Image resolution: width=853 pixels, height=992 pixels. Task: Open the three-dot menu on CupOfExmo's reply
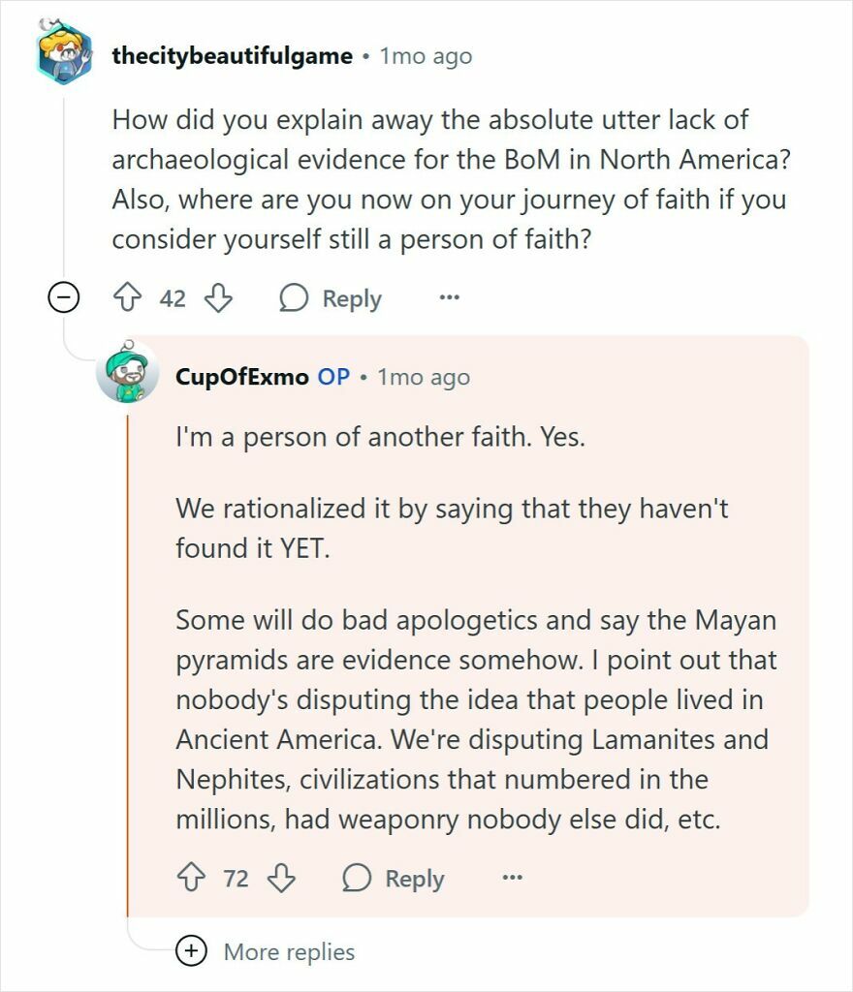(514, 879)
